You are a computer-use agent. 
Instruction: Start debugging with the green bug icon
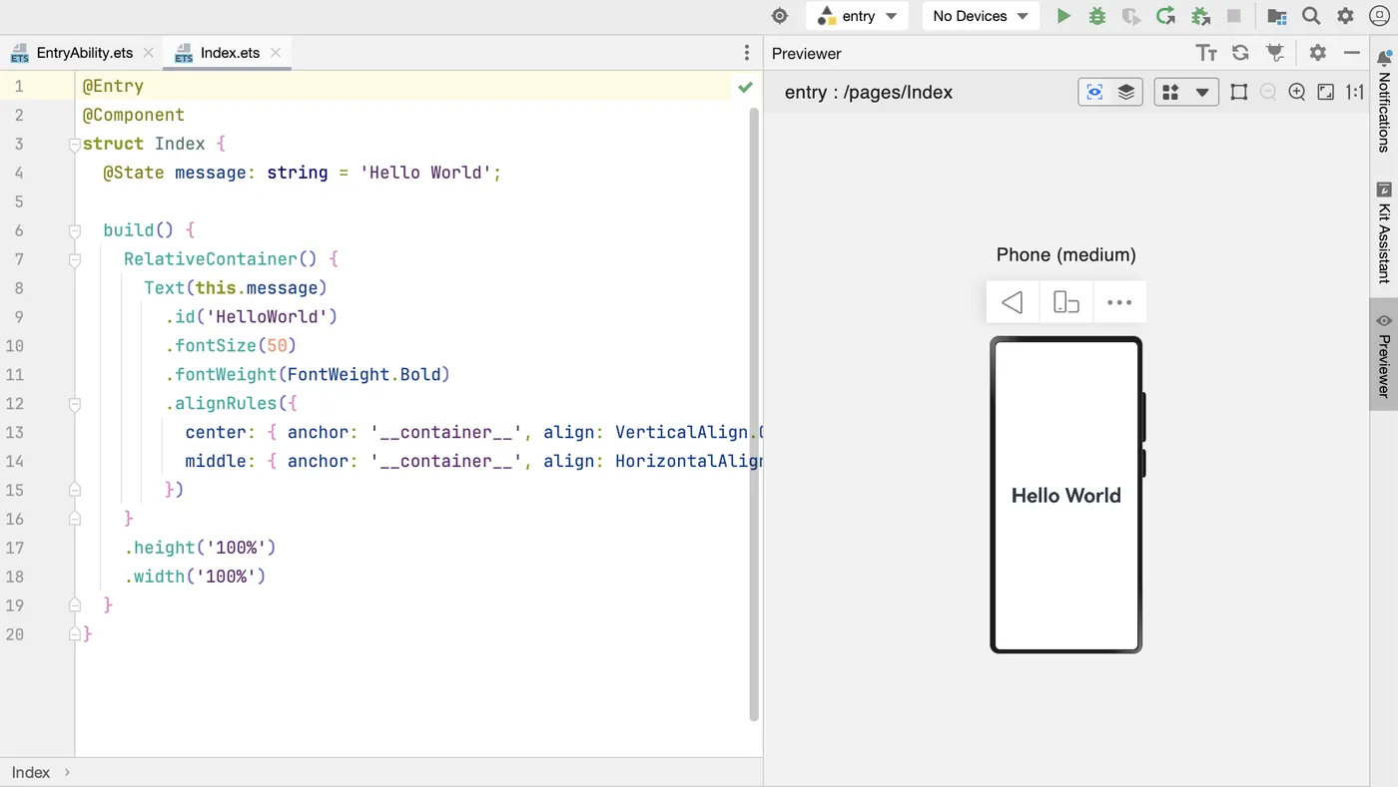[1097, 16]
